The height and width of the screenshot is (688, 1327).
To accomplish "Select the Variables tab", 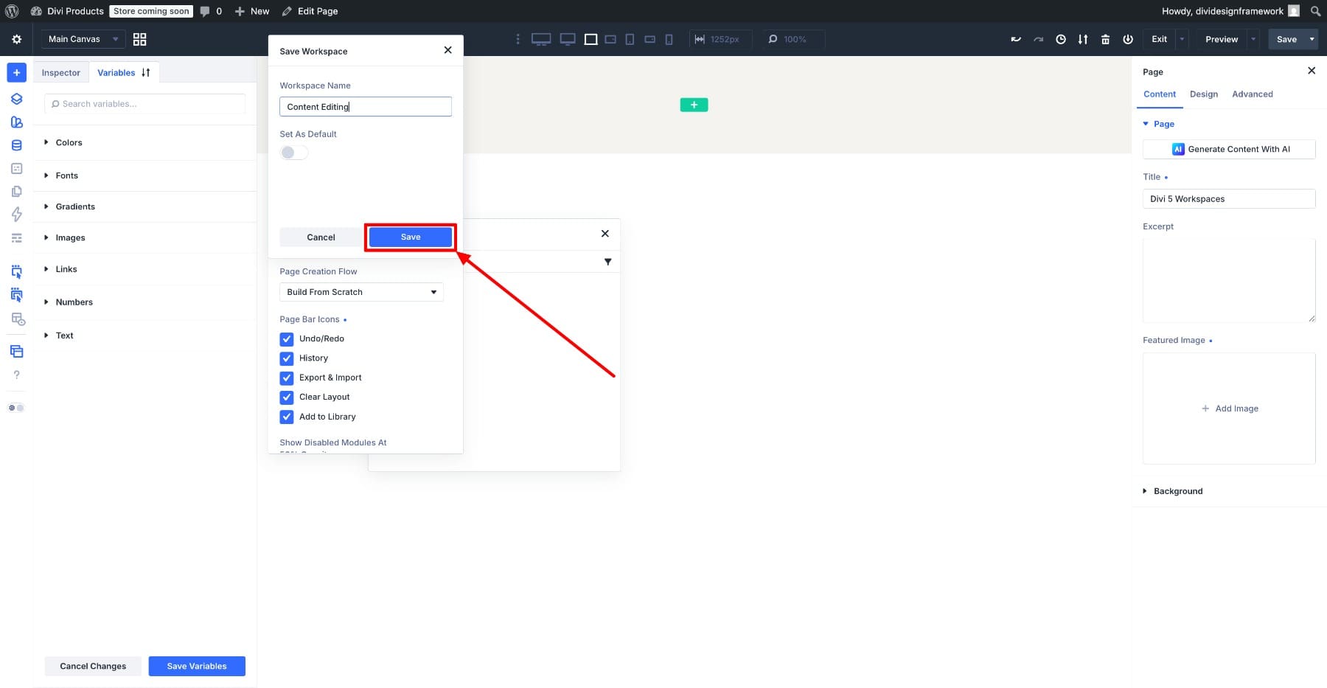I will pos(116,72).
